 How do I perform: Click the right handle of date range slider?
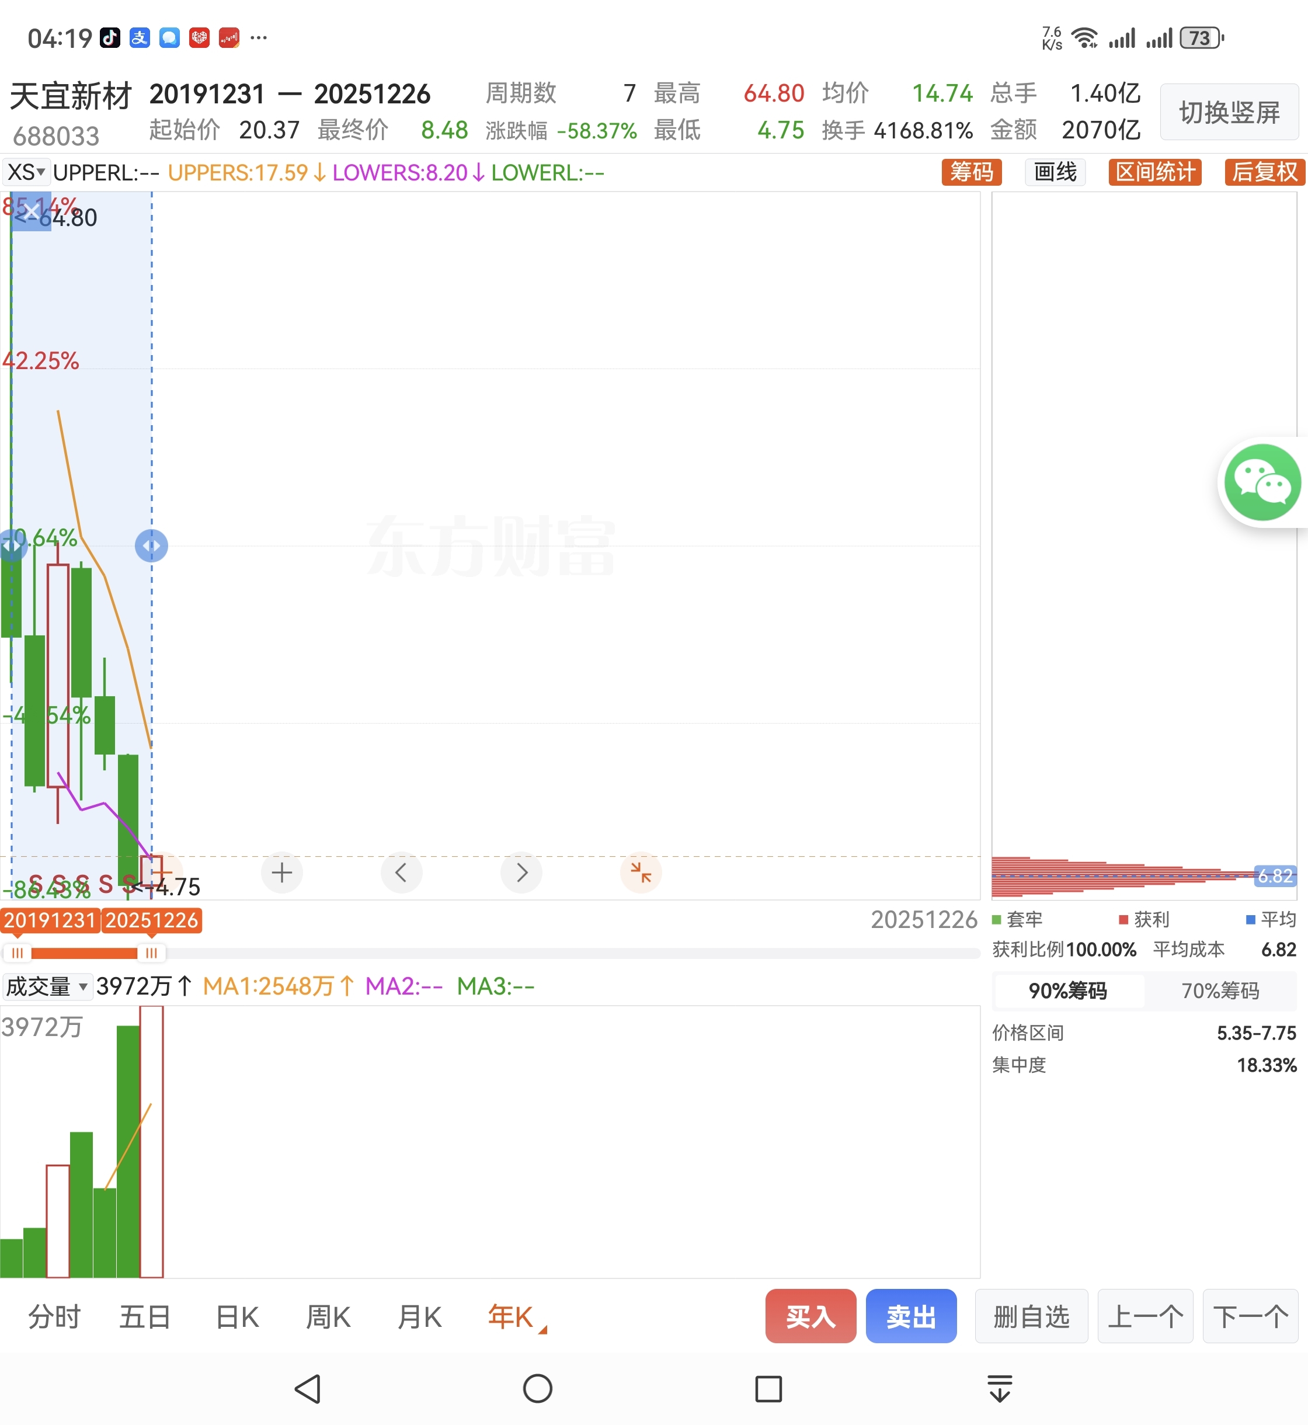151,953
